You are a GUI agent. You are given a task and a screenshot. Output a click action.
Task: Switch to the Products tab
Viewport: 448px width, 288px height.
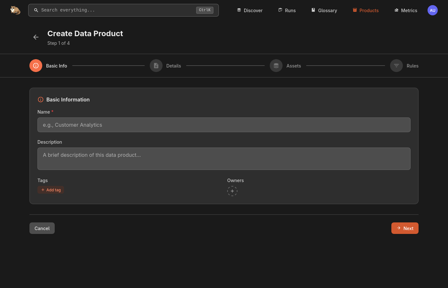tap(365, 10)
